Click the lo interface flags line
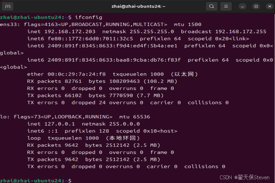This screenshot has height=183, width=275. coord(75,117)
